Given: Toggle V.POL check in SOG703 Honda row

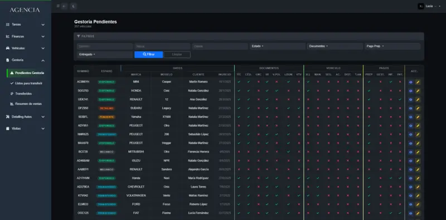Looking at the screenshot, I should click(x=277, y=90).
